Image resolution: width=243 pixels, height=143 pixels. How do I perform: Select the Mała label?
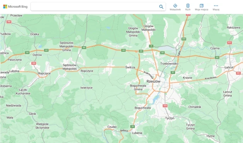[10, 117]
